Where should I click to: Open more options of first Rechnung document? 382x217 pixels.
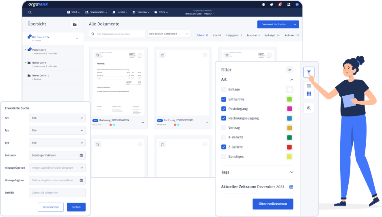click(142, 122)
